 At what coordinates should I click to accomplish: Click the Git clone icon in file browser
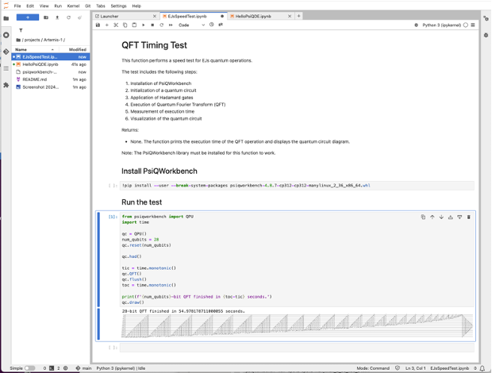[x=79, y=17]
